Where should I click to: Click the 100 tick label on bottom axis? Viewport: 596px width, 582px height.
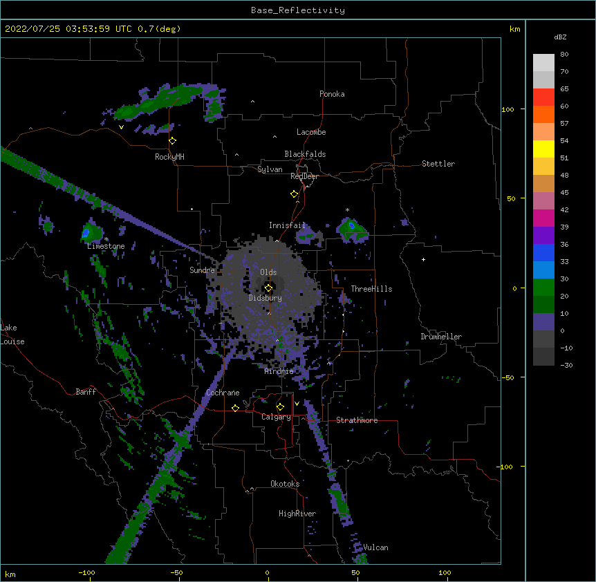pos(445,572)
